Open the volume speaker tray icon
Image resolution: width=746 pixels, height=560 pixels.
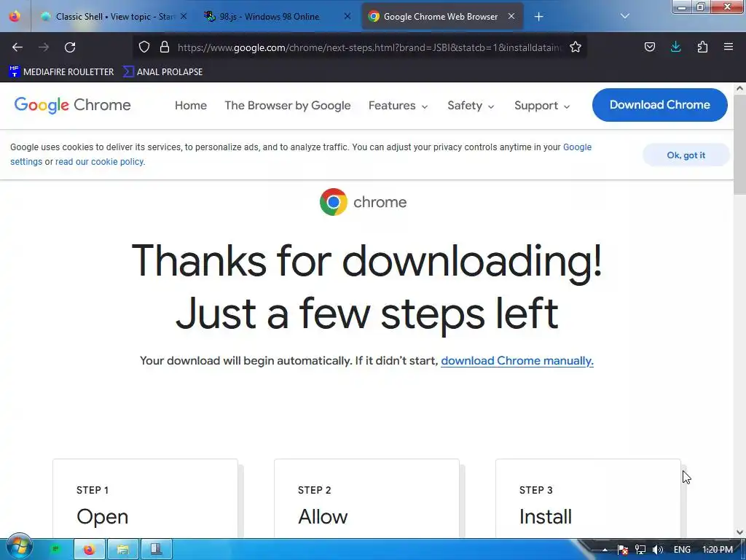point(658,550)
